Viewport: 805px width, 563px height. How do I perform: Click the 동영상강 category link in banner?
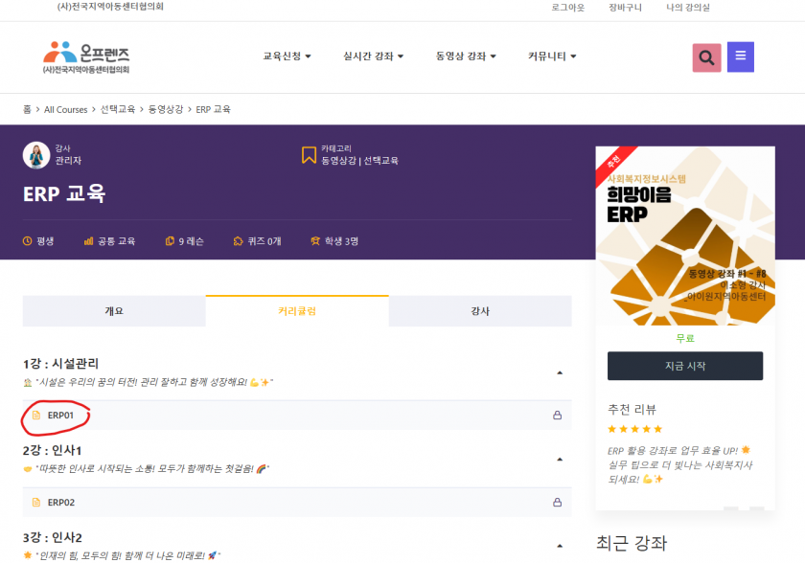(338, 161)
